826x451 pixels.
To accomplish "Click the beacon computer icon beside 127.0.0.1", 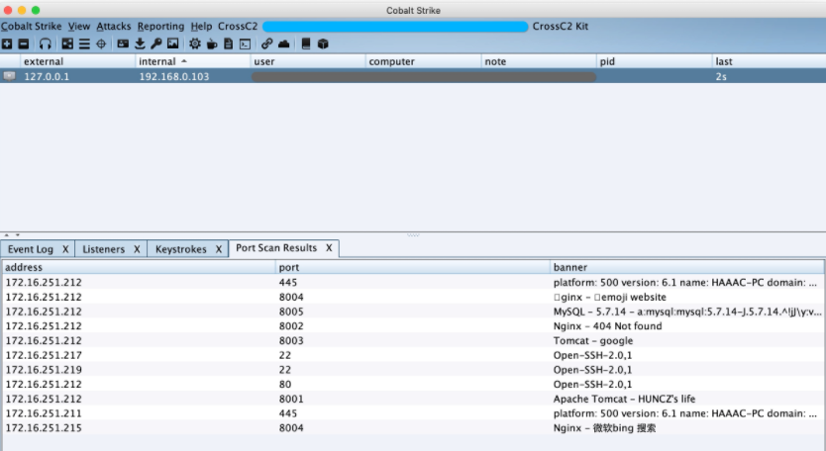I will tap(9, 76).
